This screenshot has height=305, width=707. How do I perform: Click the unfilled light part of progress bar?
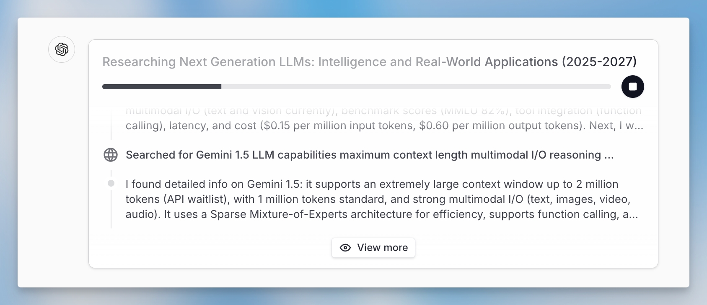[415, 87]
